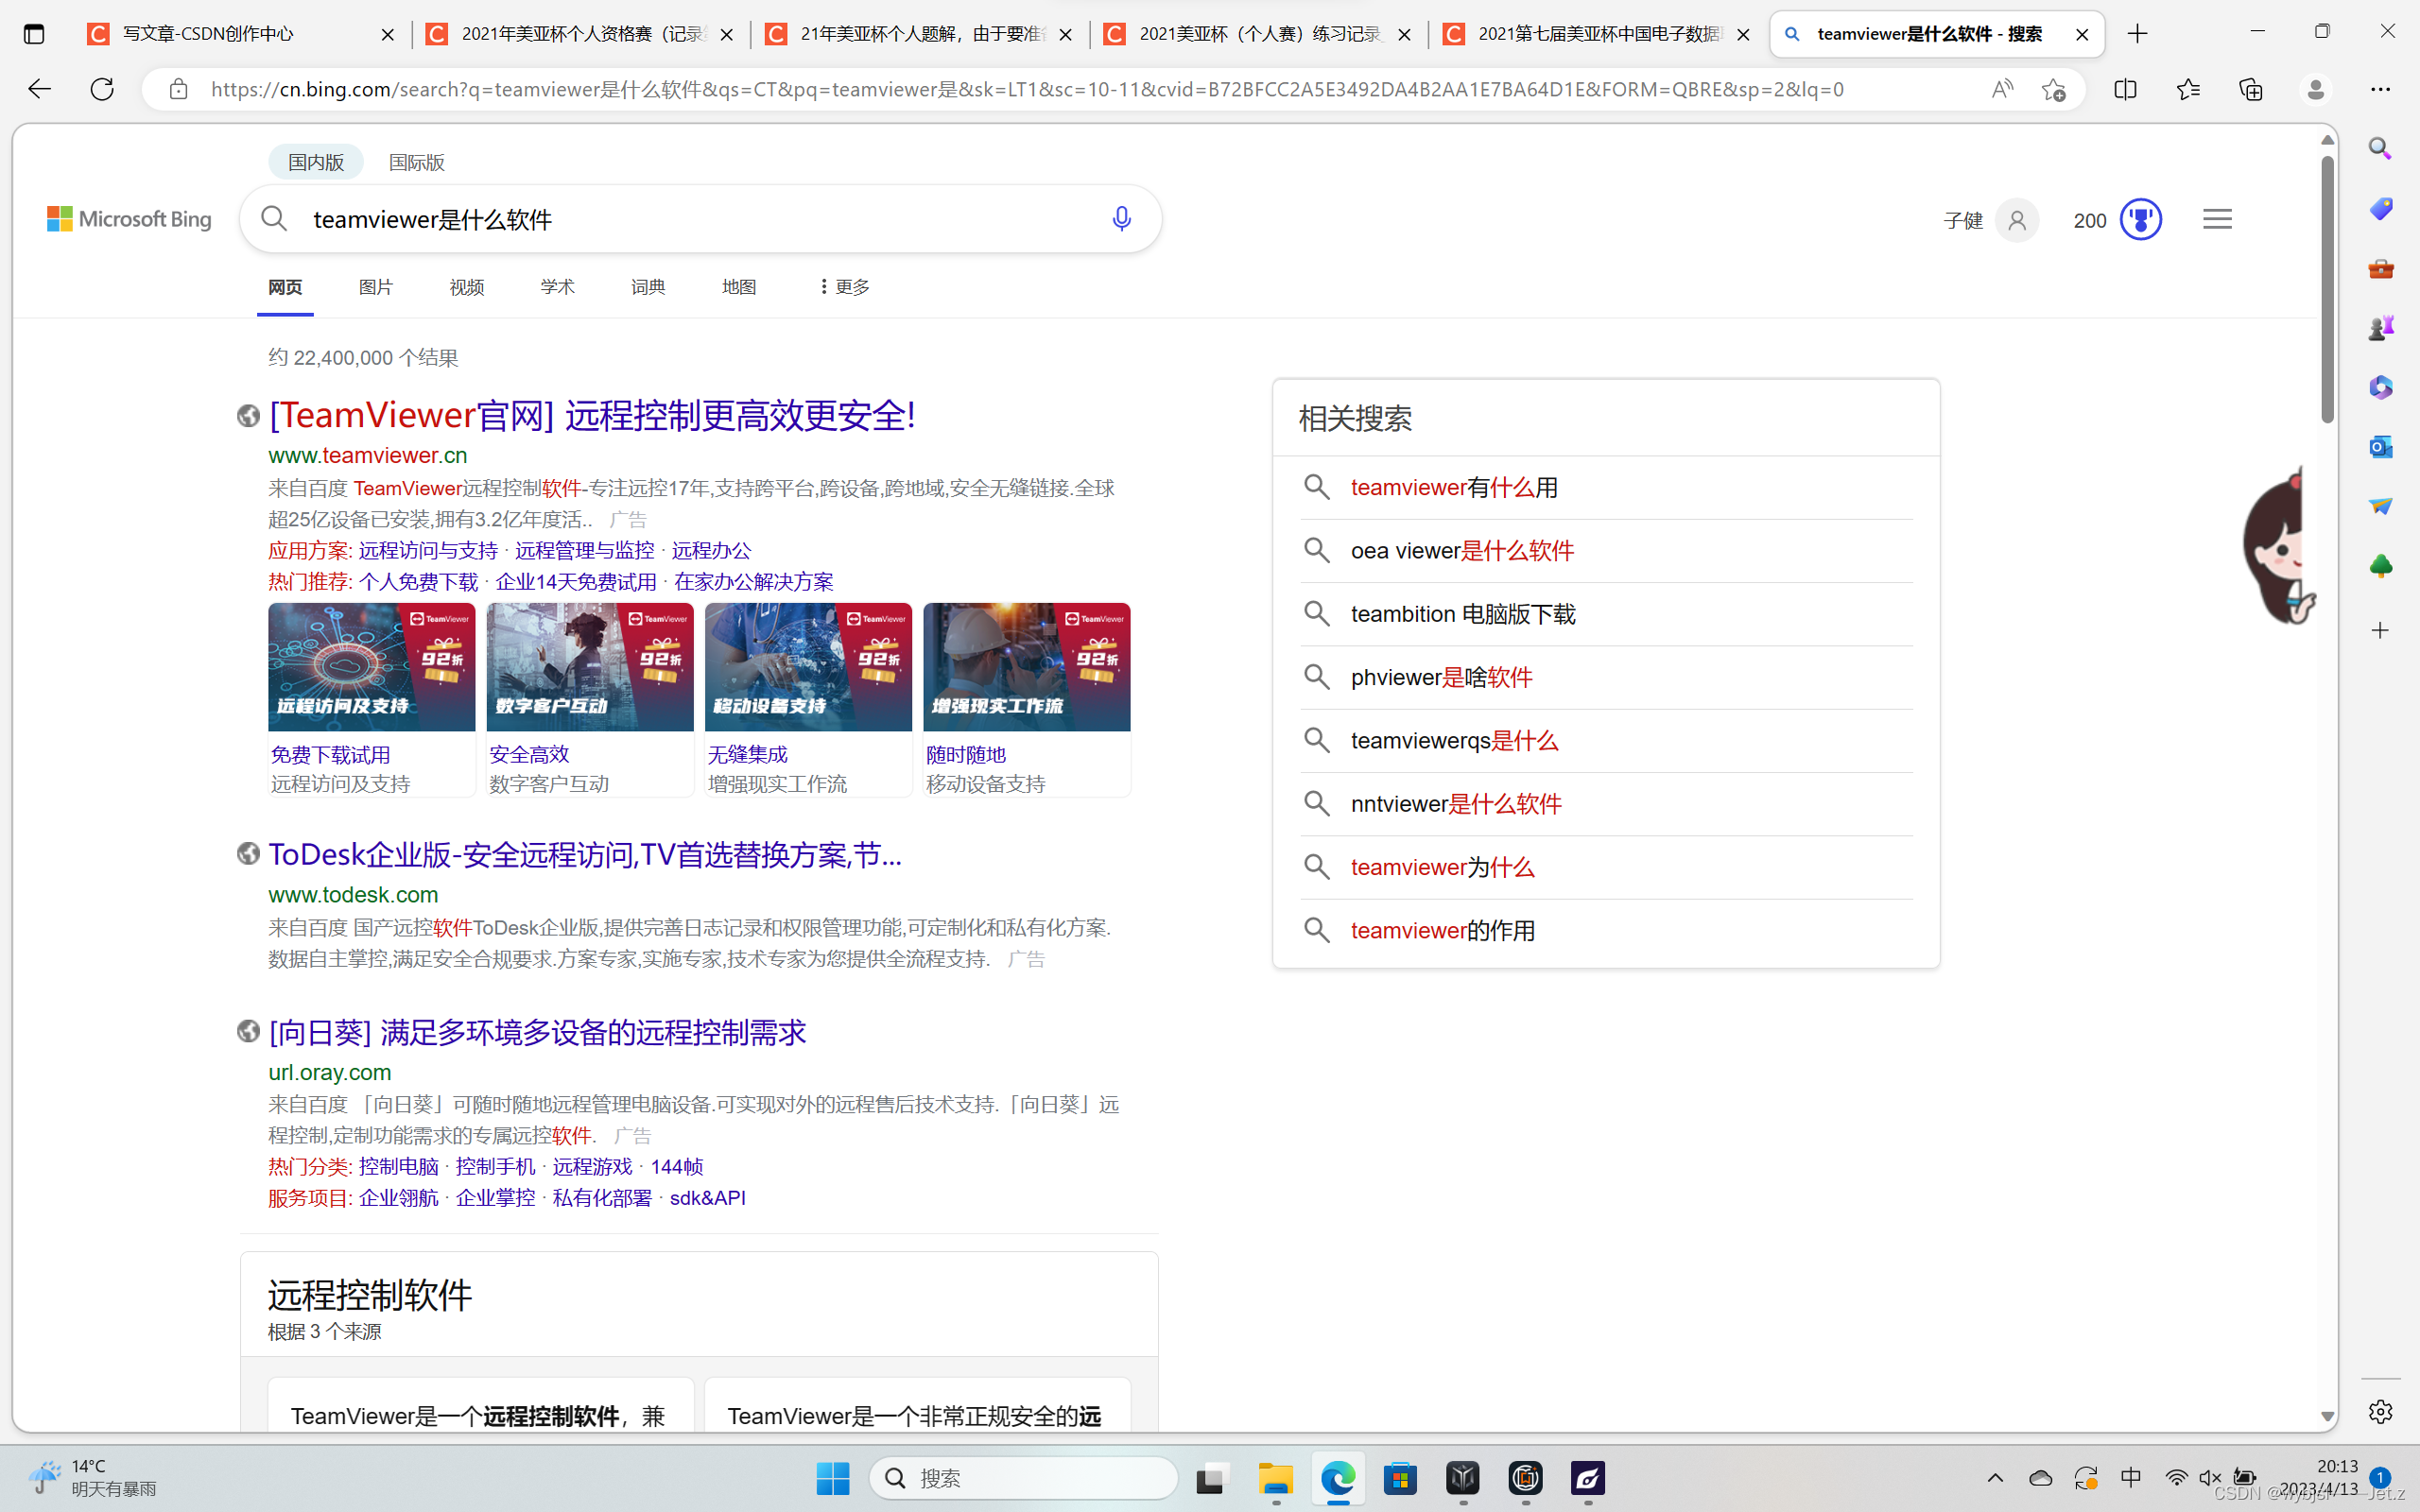The image size is (2420, 1512).
Task: Start voice search with the microphone icon
Action: (x=1121, y=218)
